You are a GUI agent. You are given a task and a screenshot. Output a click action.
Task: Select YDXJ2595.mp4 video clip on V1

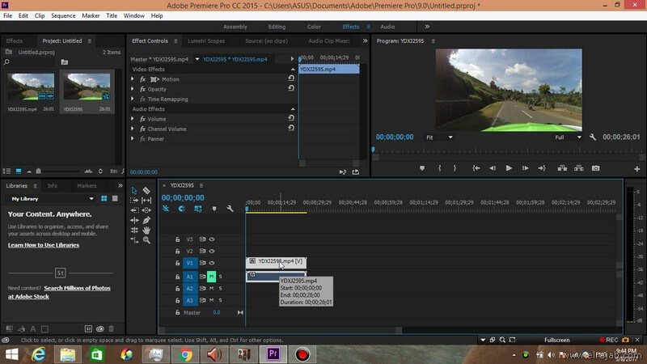tap(276, 262)
